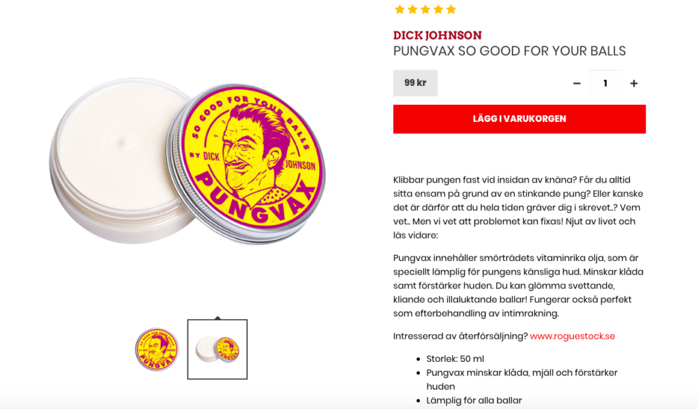Screen dimensions: 698x409
Task: Click the first yellow rating star
Action: click(x=399, y=10)
